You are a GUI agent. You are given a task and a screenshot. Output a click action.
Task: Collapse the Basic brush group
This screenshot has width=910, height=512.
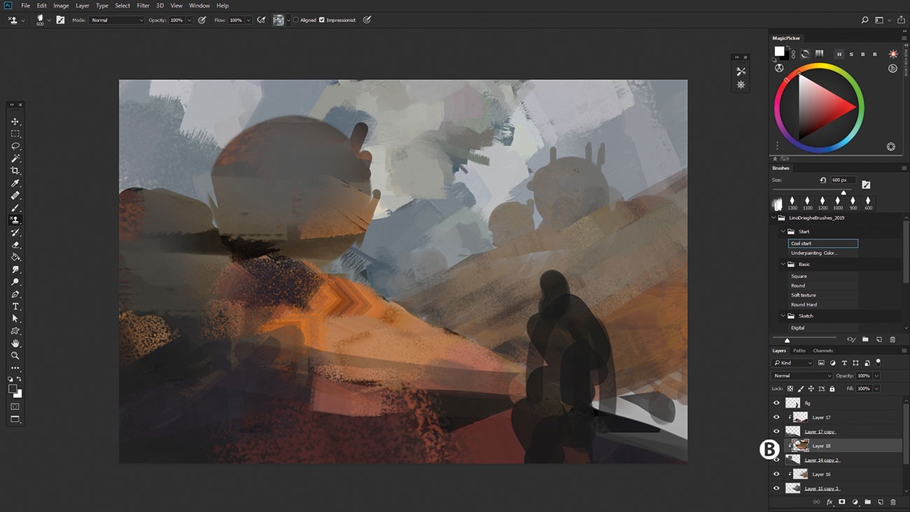click(x=784, y=264)
